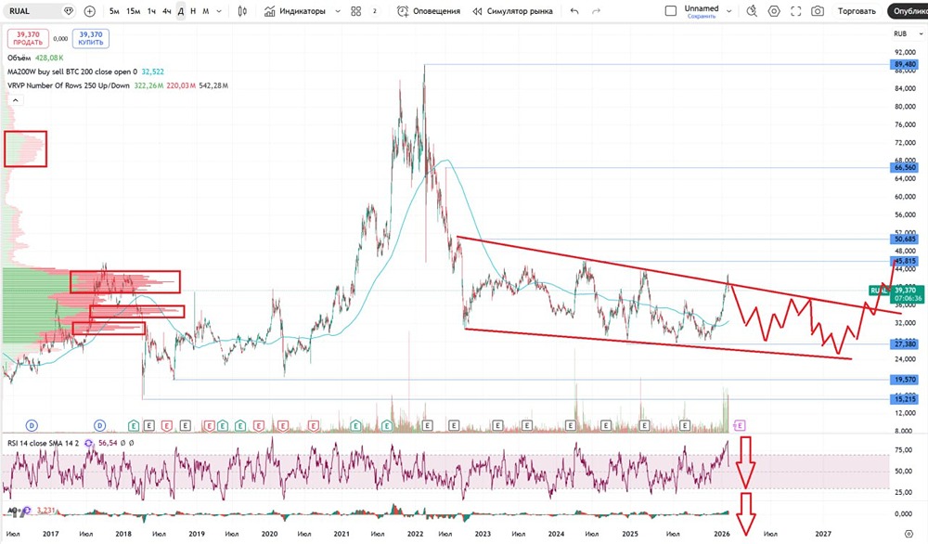The width and height of the screenshot is (928, 544).
Task: Click the RSI 14 close SMA legend
Action: [x=43, y=443]
